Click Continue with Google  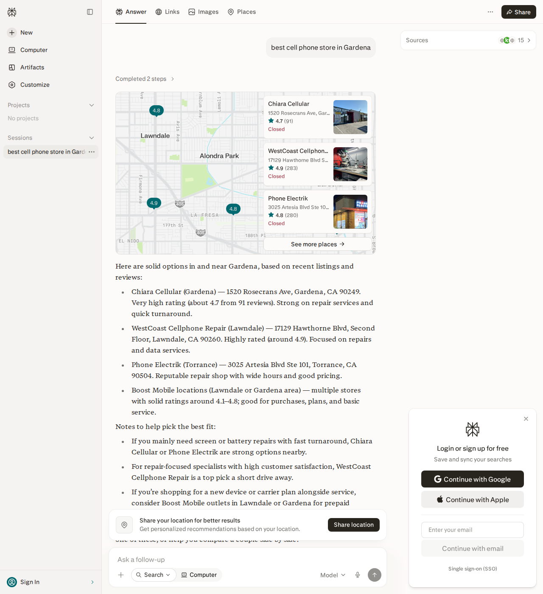[473, 479]
